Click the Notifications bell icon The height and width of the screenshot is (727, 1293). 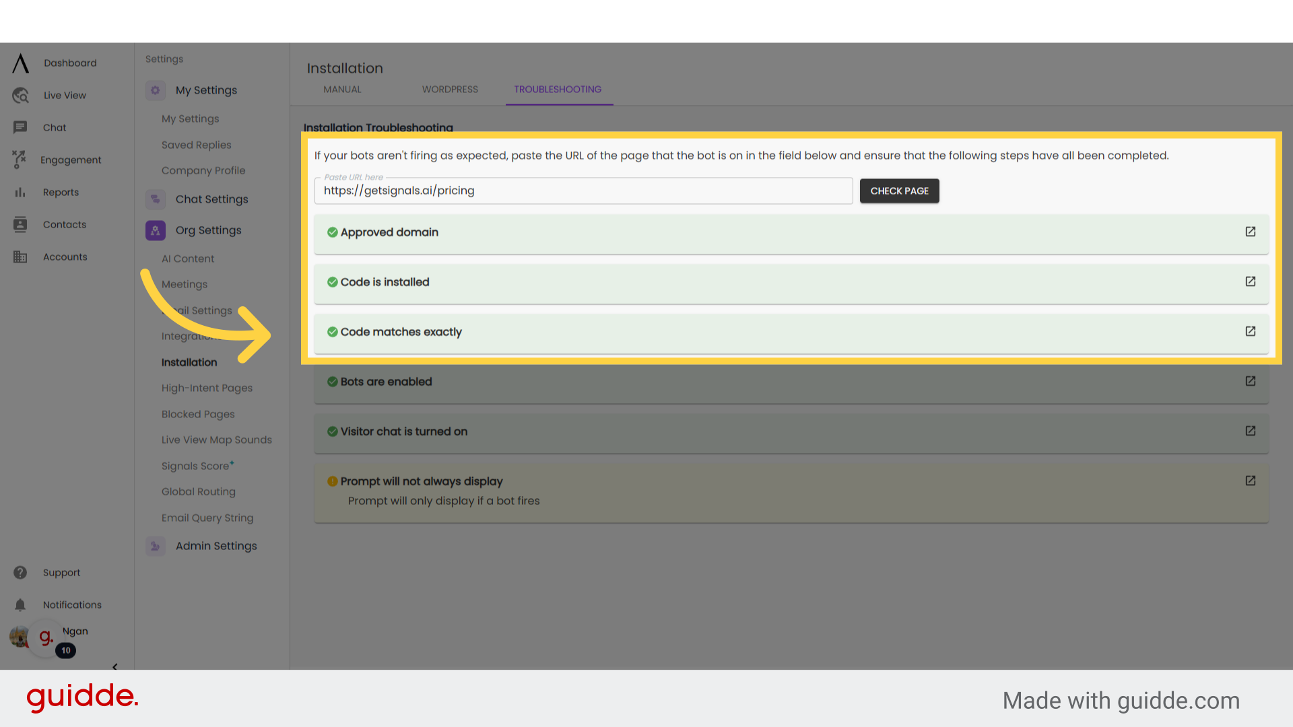point(20,604)
